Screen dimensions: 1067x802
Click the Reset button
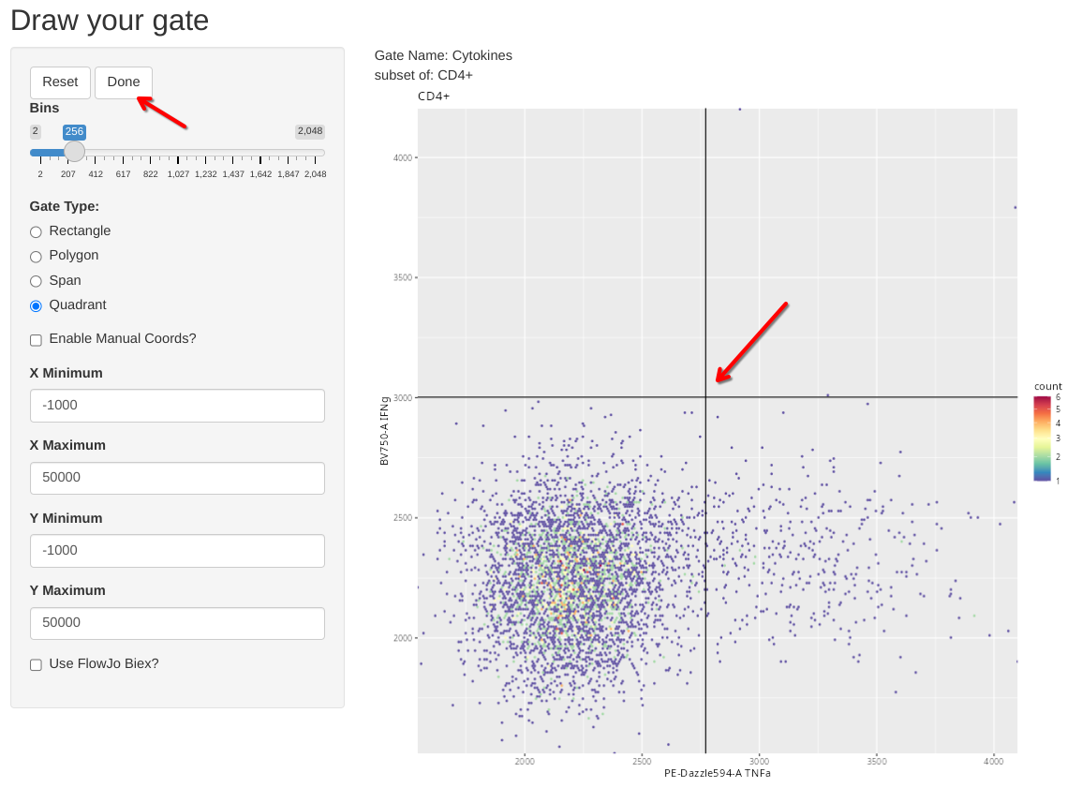click(60, 82)
